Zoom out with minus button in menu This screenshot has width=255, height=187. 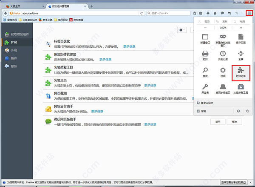point(205,28)
